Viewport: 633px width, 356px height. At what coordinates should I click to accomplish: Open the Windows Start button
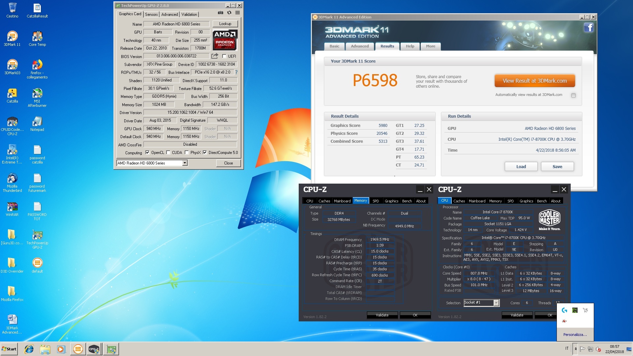pos(9,349)
